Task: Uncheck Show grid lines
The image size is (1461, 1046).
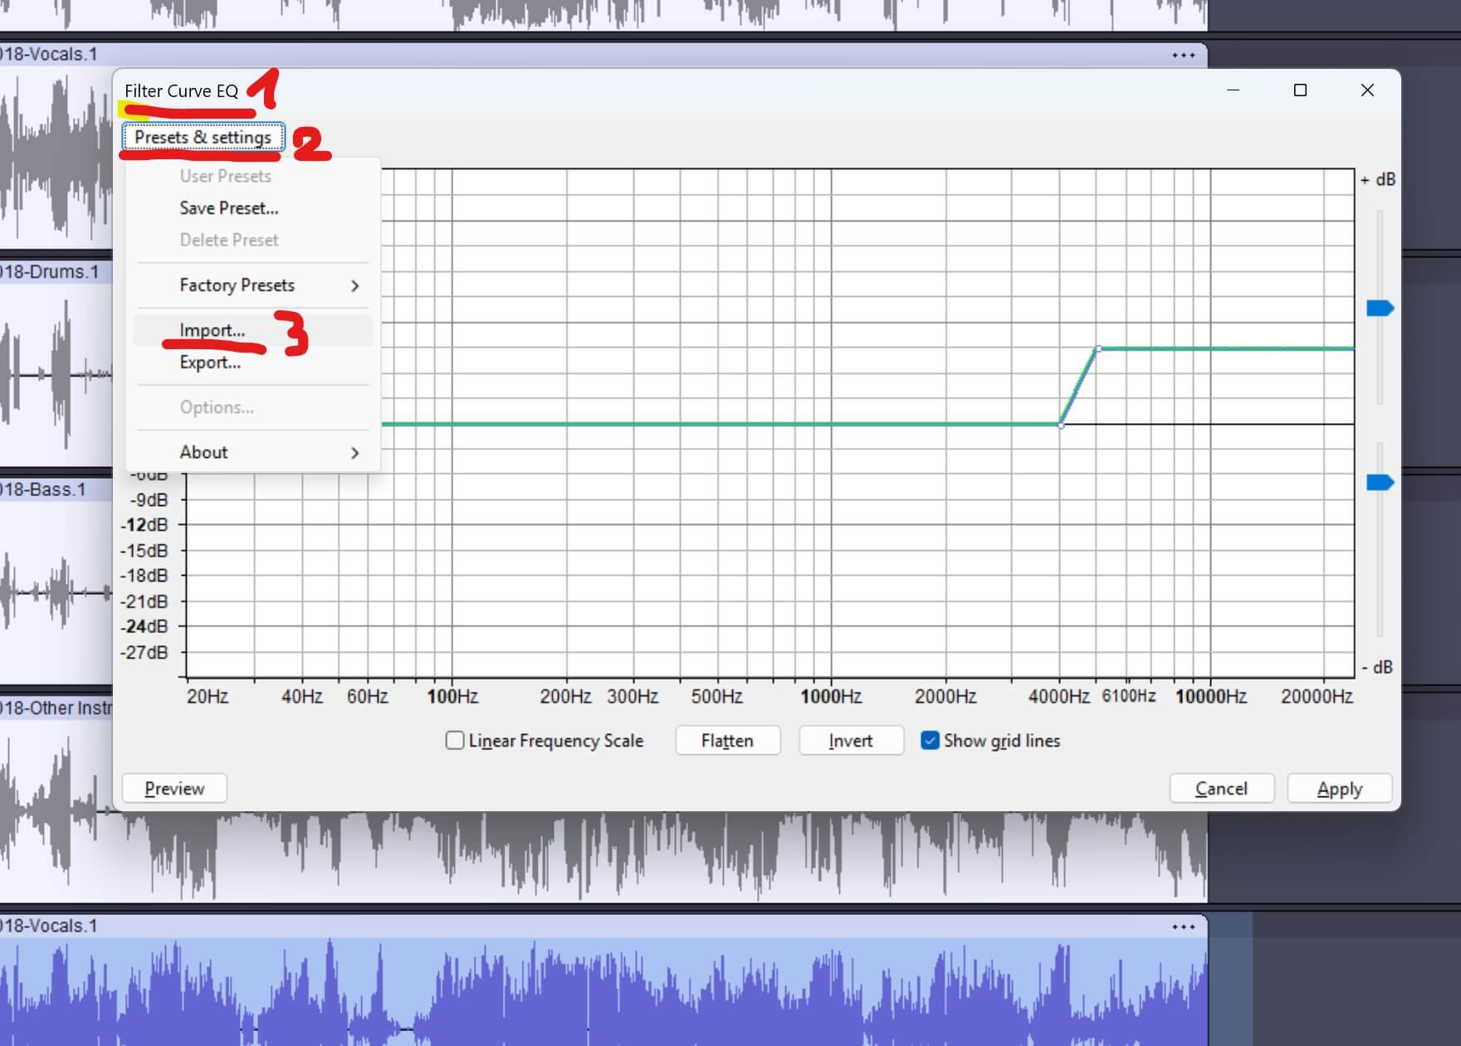Action: pos(930,741)
